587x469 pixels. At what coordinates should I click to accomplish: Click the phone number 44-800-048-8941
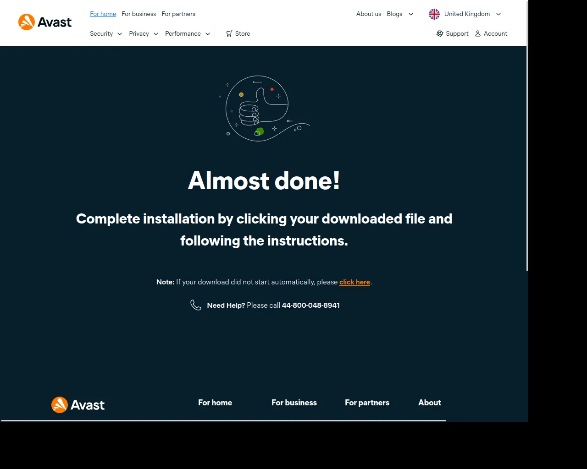point(311,305)
